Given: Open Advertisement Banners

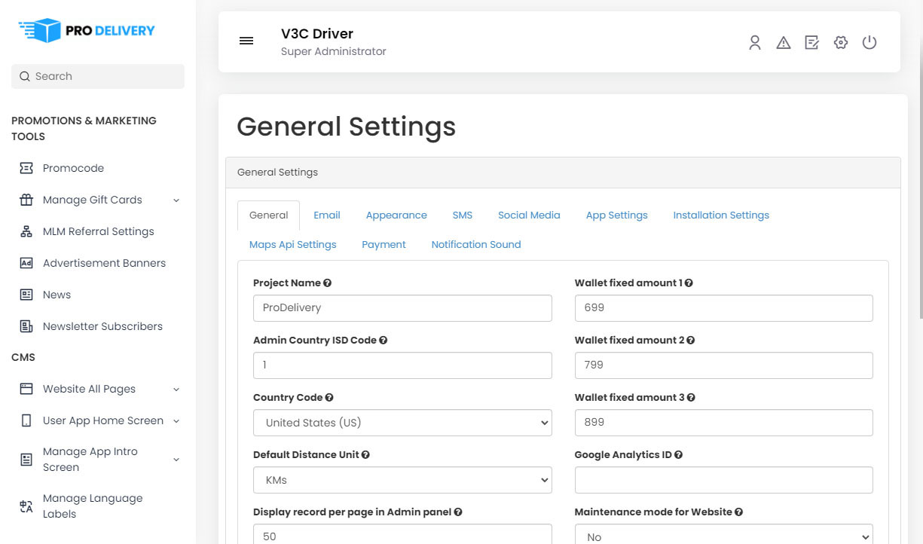Looking at the screenshot, I should (x=104, y=263).
